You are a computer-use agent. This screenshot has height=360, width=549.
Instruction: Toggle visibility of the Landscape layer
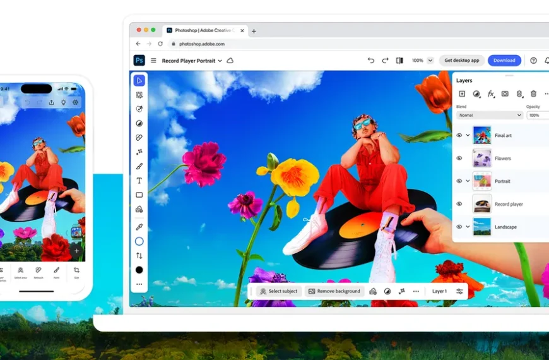[x=459, y=227]
